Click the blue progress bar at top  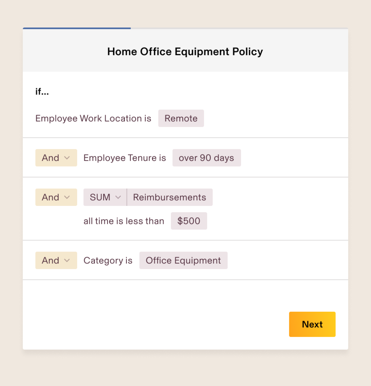(x=77, y=28)
